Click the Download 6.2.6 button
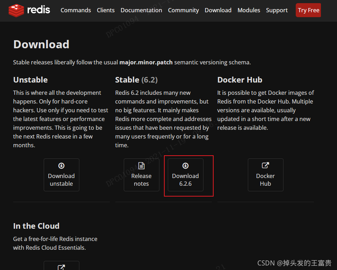Viewport: 337px width, 270px height. pyautogui.click(x=186, y=175)
